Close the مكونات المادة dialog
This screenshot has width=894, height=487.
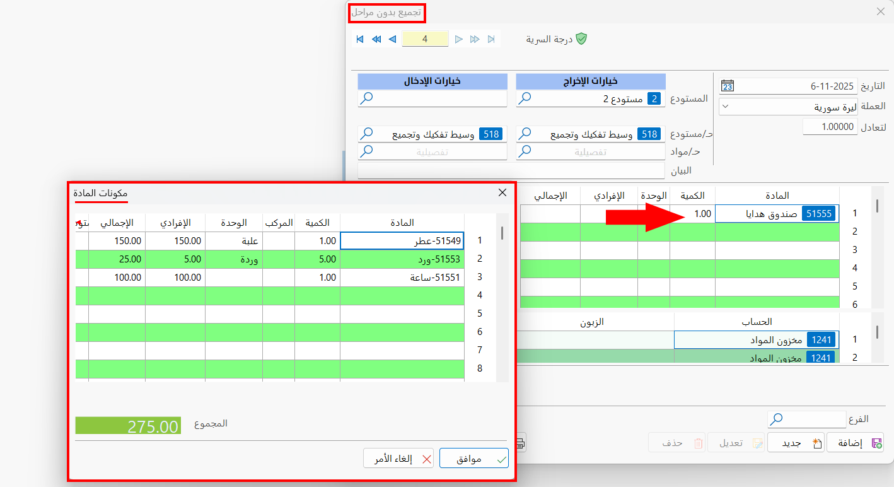pyautogui.click(x=502, y=192)
